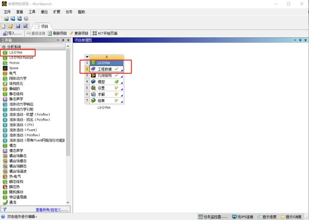
Task: Switch to the 项目 tab
Action: [42, 26]
